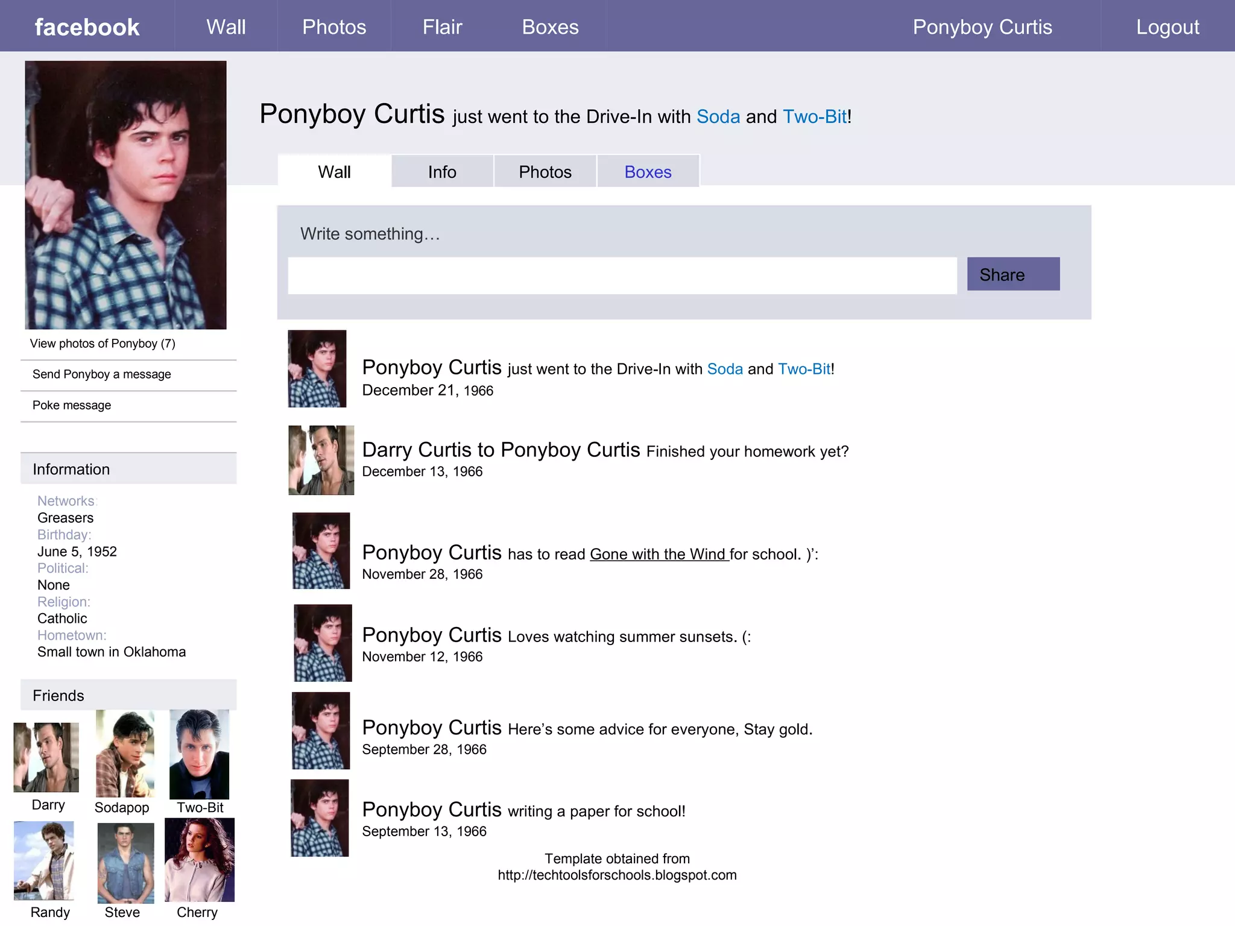1235x926 pixels.
Task: Click the facebook logo in the header
Action: tap(87, 27)
